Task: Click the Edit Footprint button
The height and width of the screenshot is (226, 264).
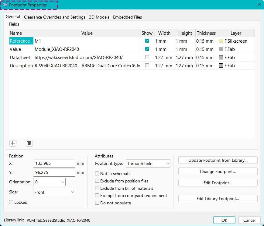Action: tap(218, 183)
